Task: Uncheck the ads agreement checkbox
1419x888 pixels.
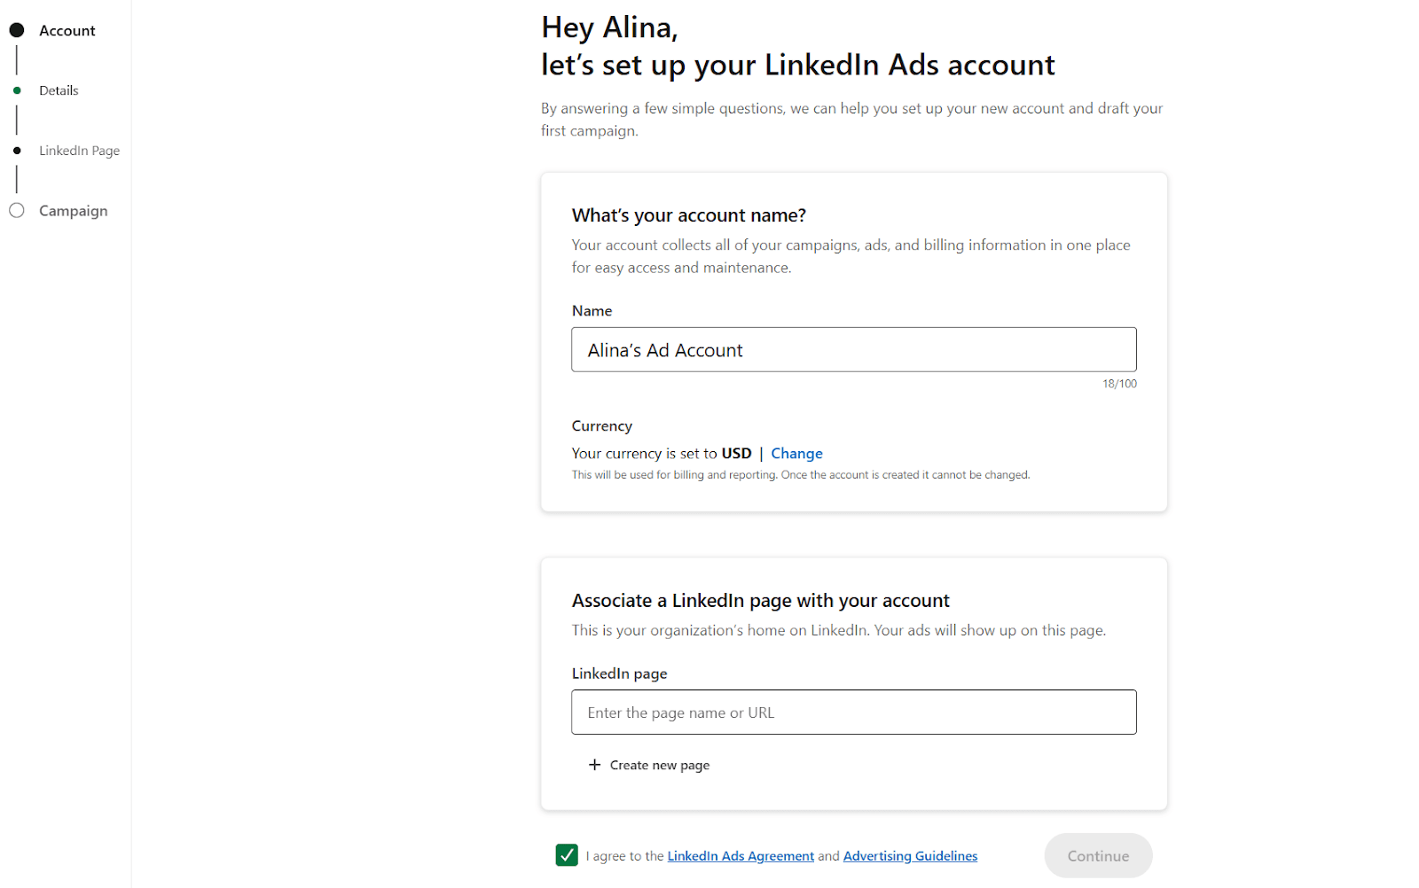Action: [x=567, y=855]
